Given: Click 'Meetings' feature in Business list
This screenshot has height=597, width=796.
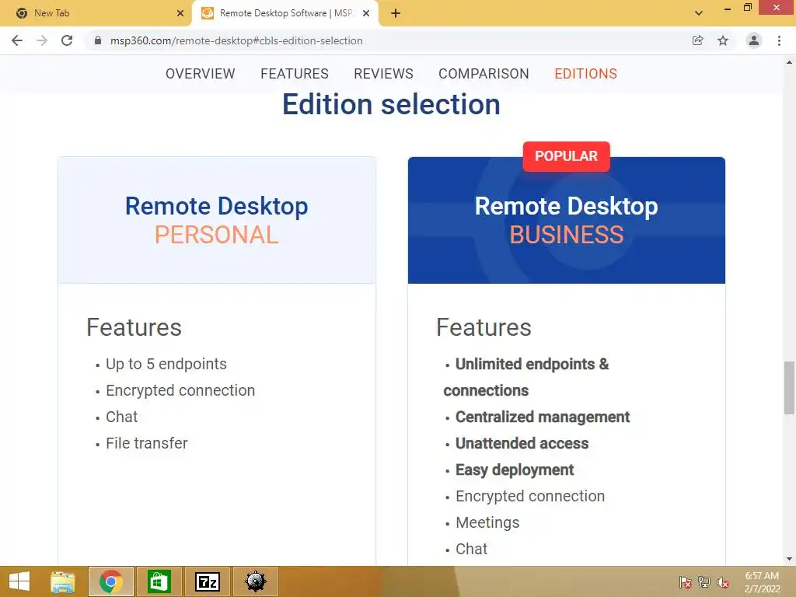Looking at the screenshot, I should pos(487,522).
